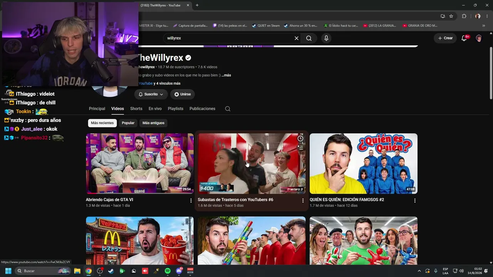Play the QUIÉN ES QUIÉN thumbnail
The width and height of the screenshot is (493, 277).
click(x=364, y=164)
